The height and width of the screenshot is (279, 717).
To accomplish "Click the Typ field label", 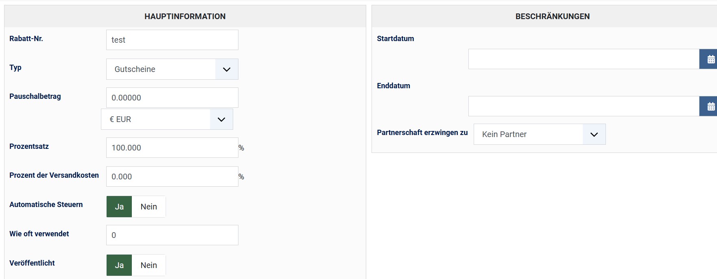I will click(x=15, y=68).
